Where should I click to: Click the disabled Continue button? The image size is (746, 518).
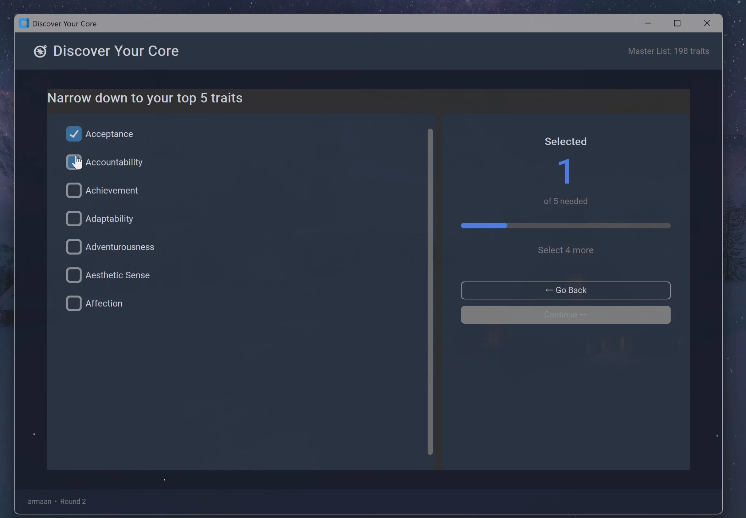[565, 315]
